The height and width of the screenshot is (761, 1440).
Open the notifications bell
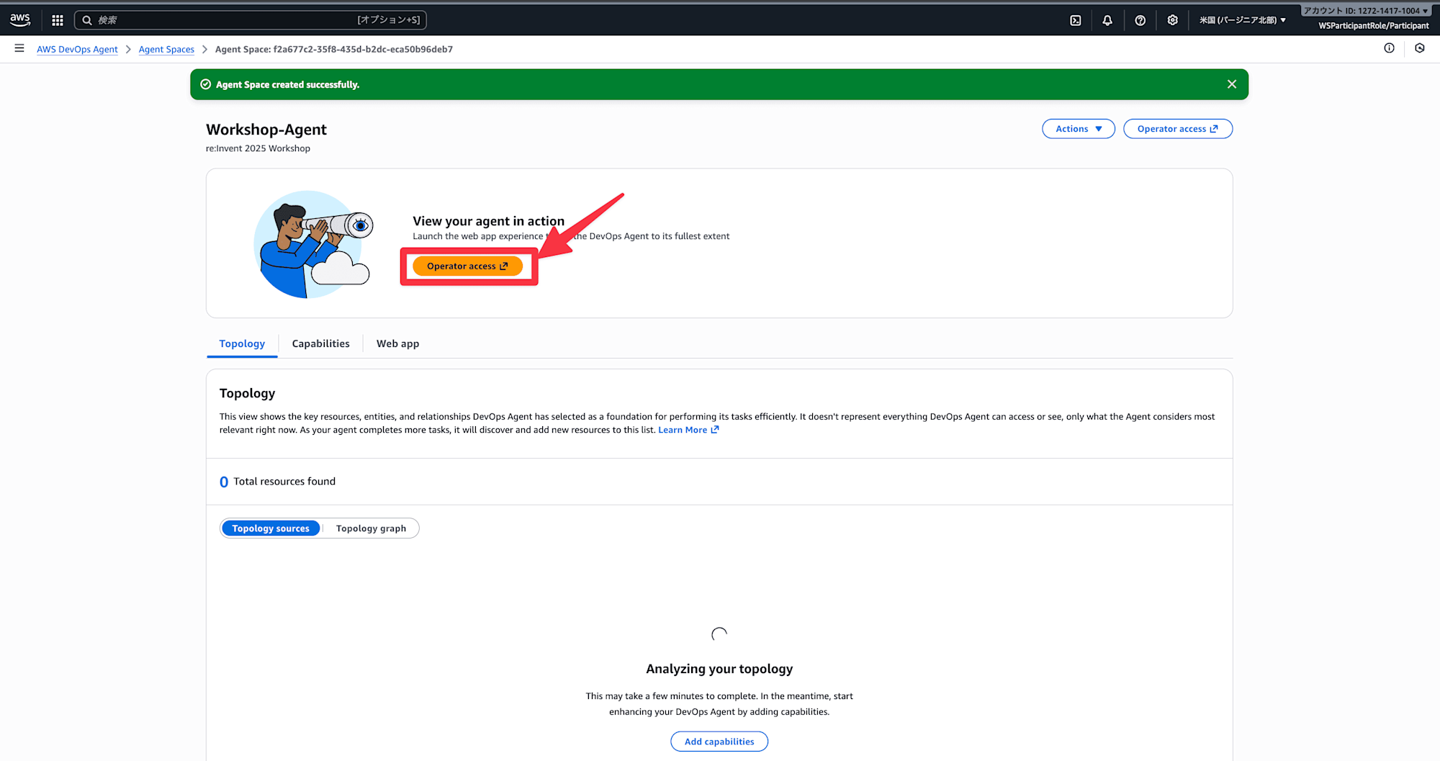pos(1107,20)
